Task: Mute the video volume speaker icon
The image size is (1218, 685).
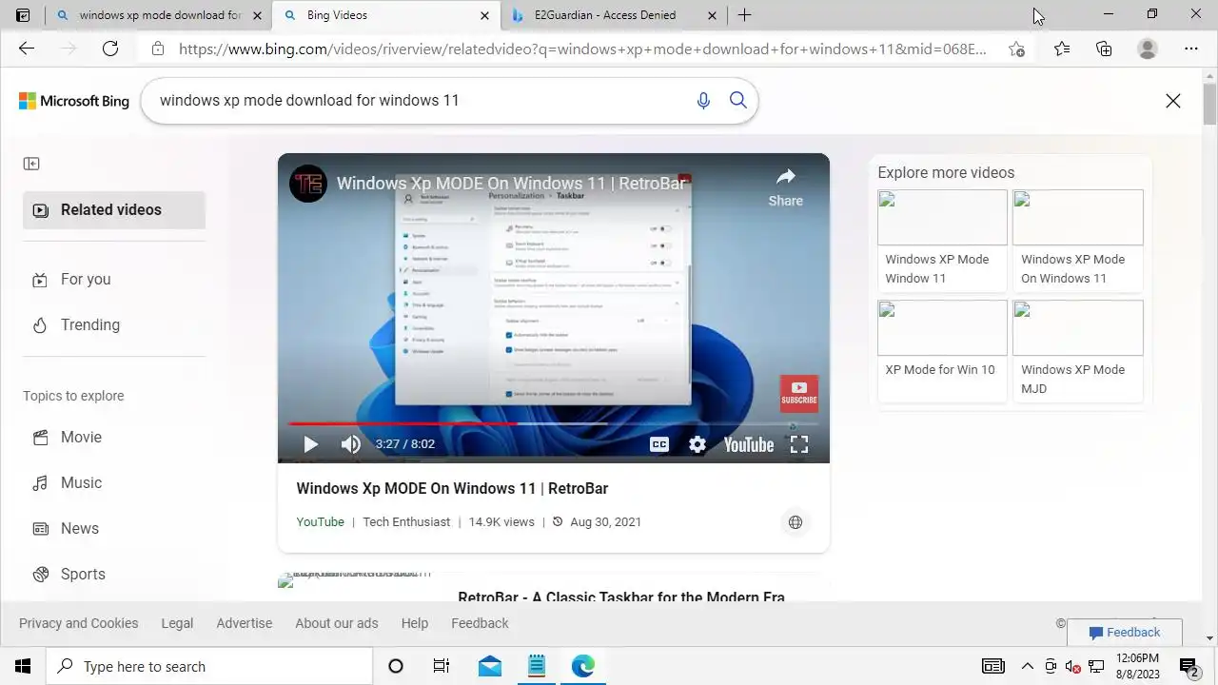Action: (351, 444)
